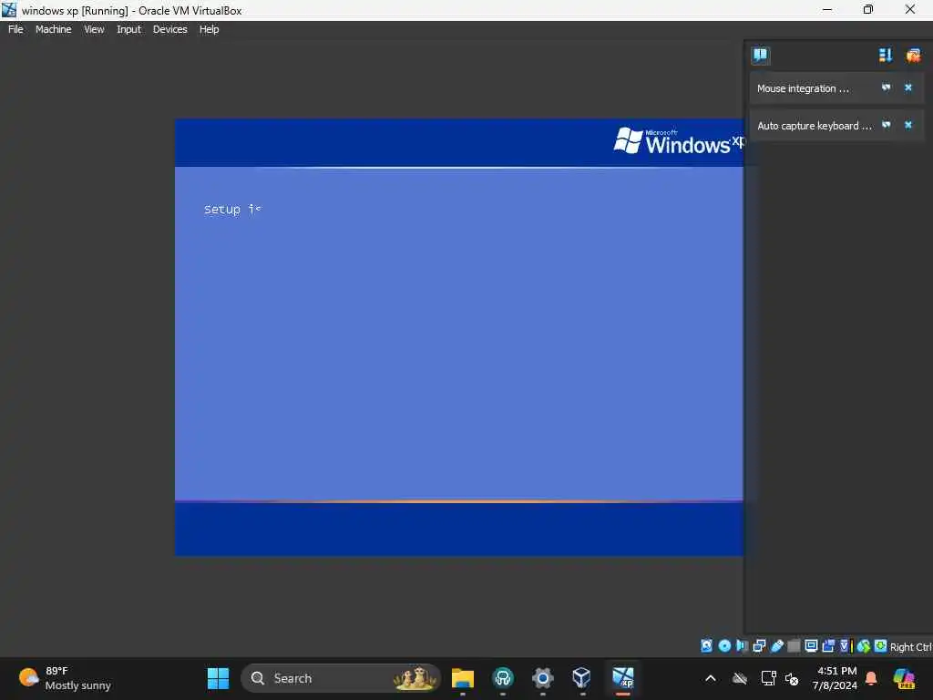933x700 pixels.
Task: Open the display status icon
Action: pyautogui.click(x=811, y=646)
